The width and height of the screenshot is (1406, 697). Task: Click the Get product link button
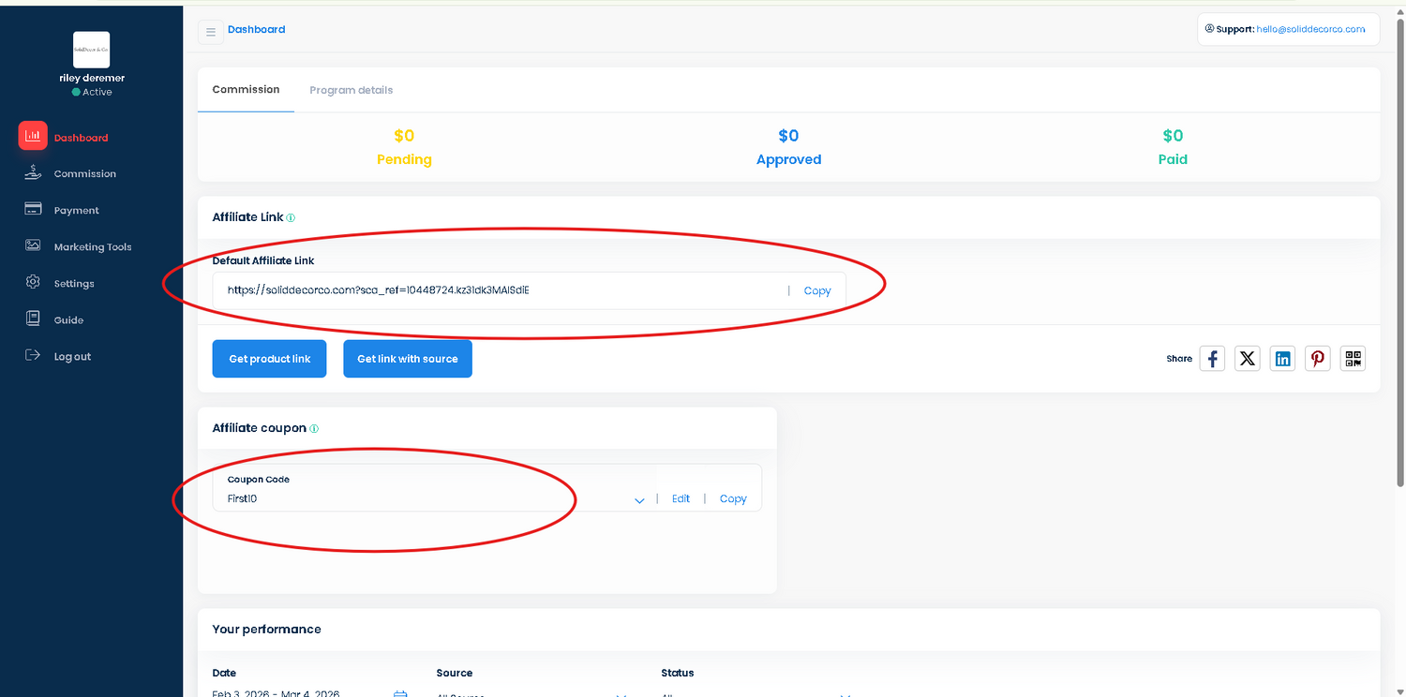click(269, 358)
